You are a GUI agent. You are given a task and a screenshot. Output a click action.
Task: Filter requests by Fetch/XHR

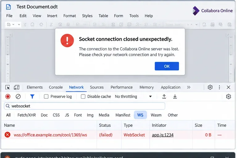27,115
